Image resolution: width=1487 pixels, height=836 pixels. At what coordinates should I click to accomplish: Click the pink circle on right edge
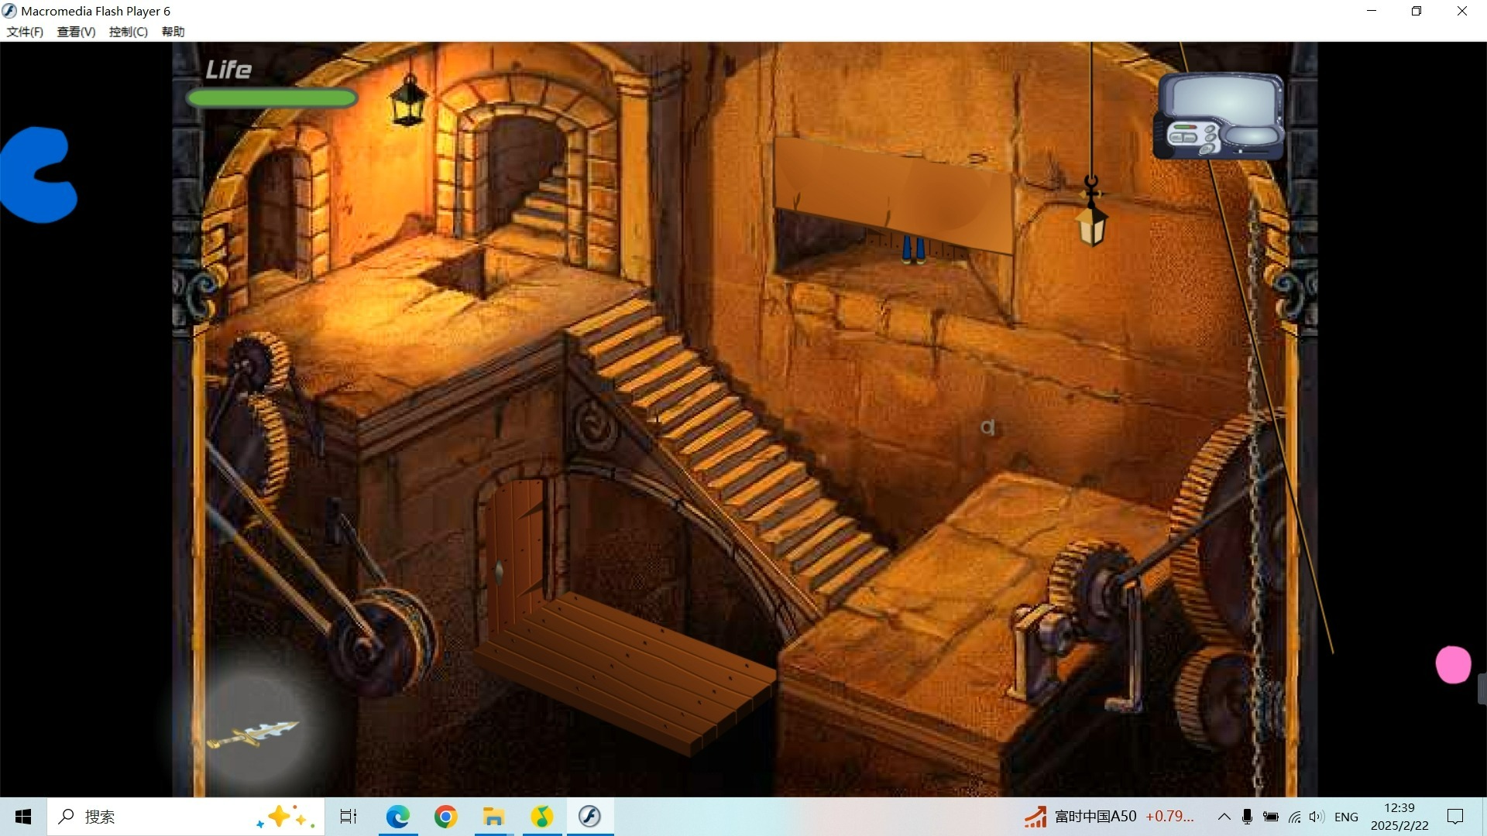(x=1453, y=665)
